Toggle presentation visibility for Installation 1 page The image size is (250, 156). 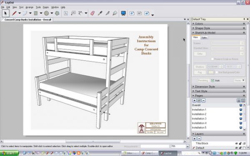click(241, 110)
